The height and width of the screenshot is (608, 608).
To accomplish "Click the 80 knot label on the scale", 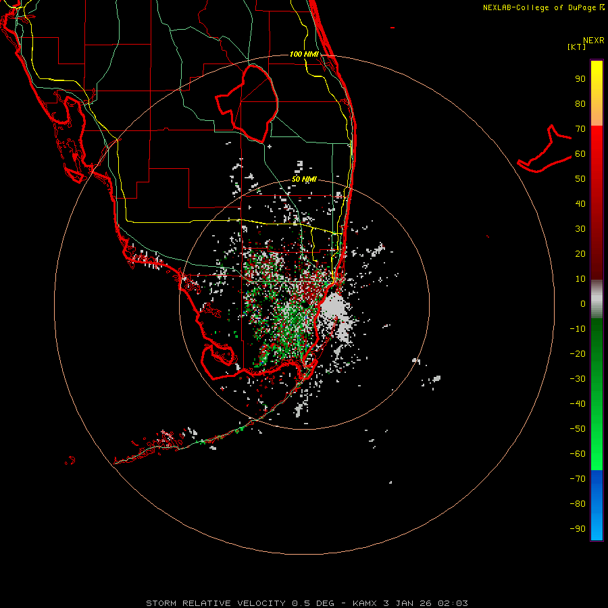I will point(580,104).
